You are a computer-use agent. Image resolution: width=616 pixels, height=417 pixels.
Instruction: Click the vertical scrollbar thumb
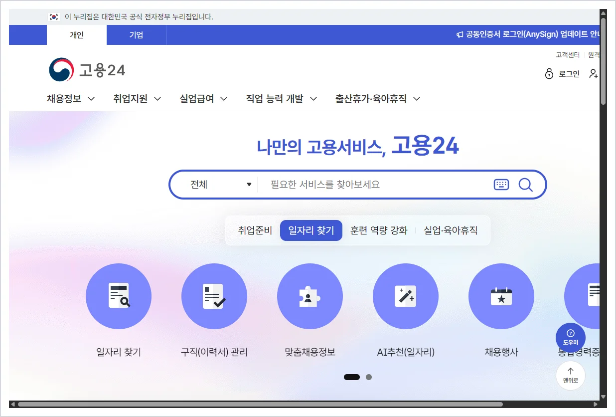(603, 61)
